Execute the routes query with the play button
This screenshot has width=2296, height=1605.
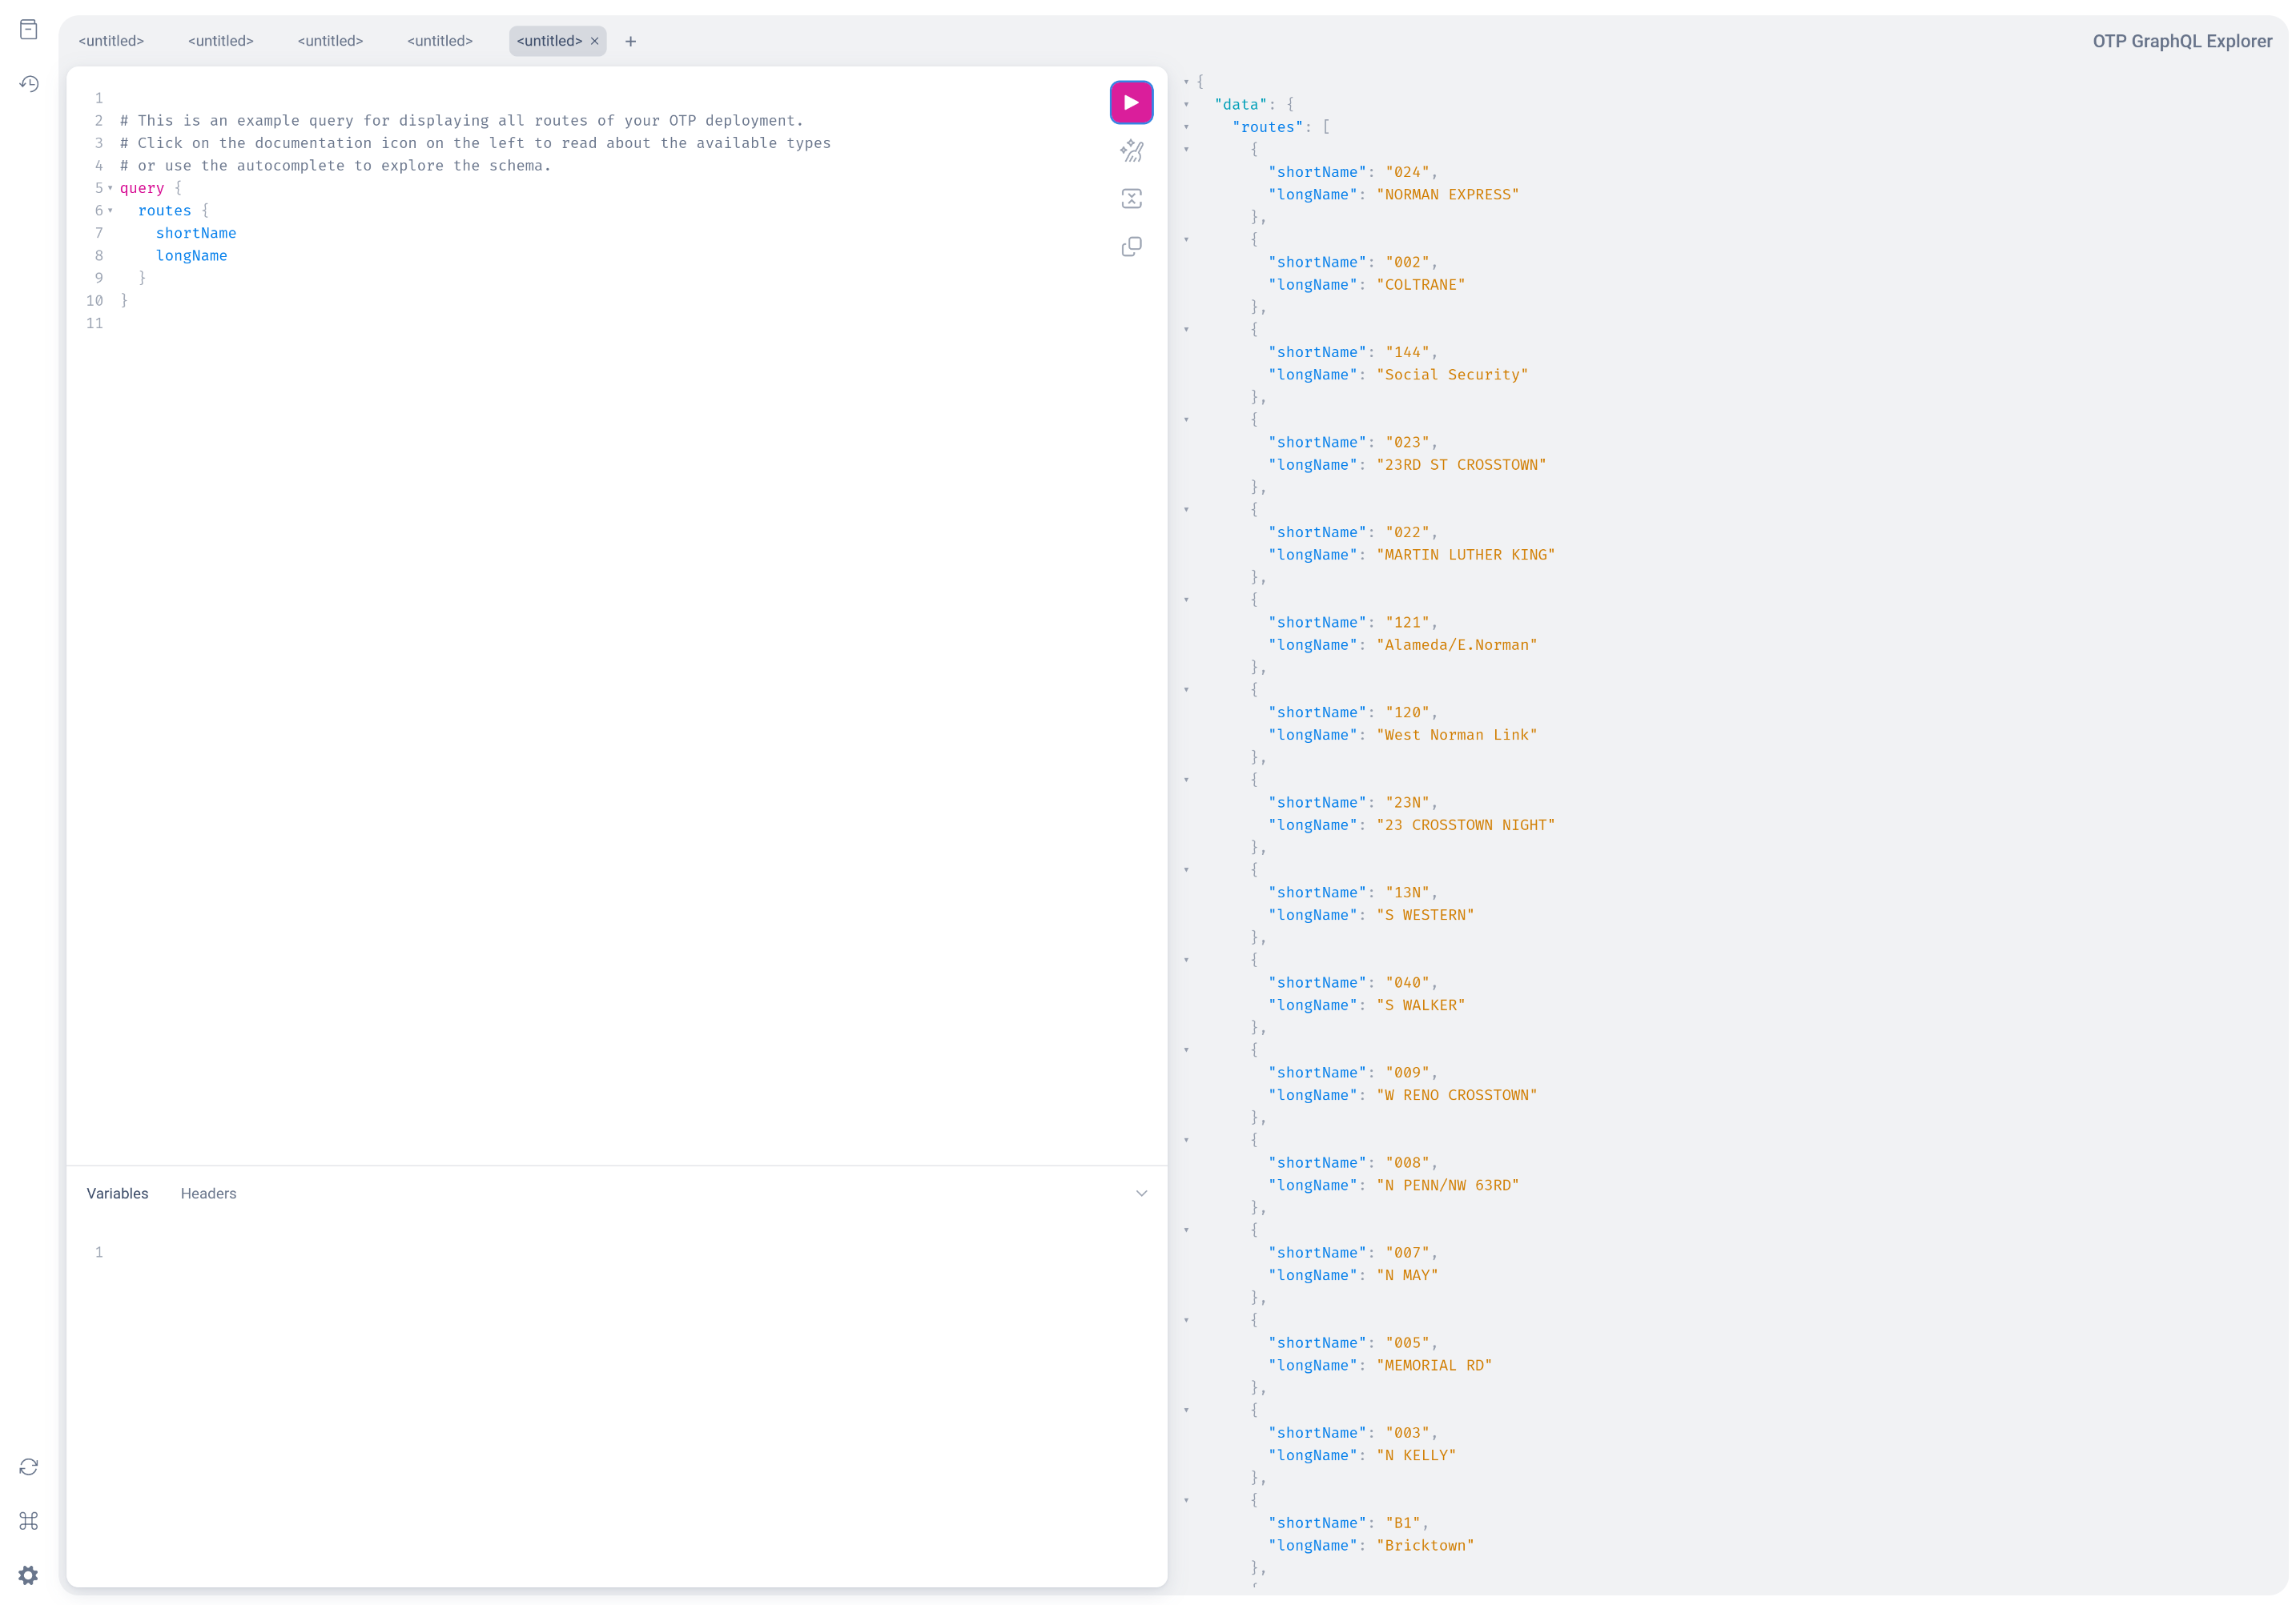1131,102
